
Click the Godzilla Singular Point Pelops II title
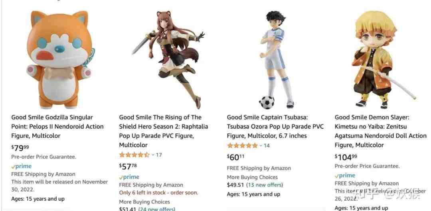[x=57, y=127]
